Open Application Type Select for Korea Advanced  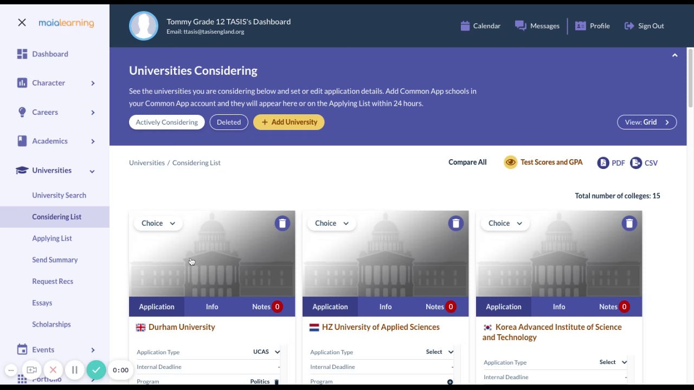[613, 362]
